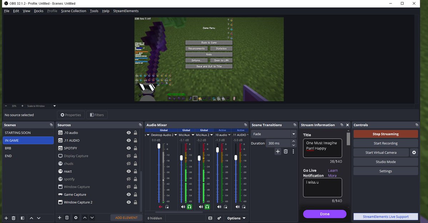The image size is (428, 223).
Task: Pop out the Sources dock icon
Action: point(140,125)
